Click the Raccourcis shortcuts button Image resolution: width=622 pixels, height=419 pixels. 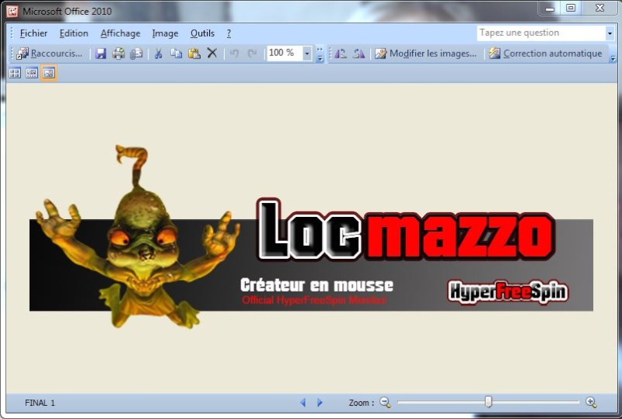pyautogui.click(x=50, y=53)
